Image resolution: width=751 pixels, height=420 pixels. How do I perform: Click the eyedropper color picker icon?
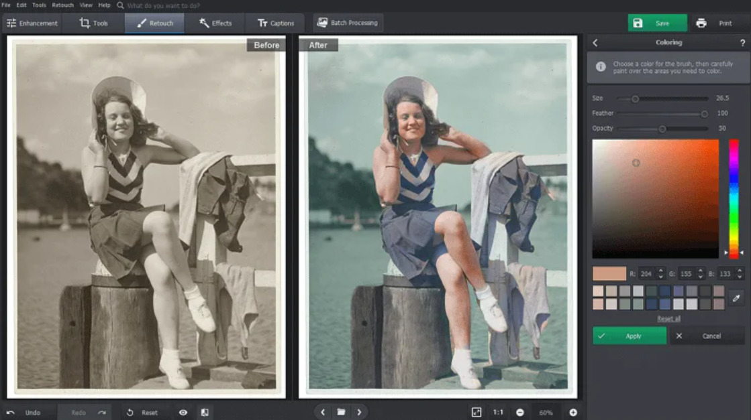tap(736, 297)
